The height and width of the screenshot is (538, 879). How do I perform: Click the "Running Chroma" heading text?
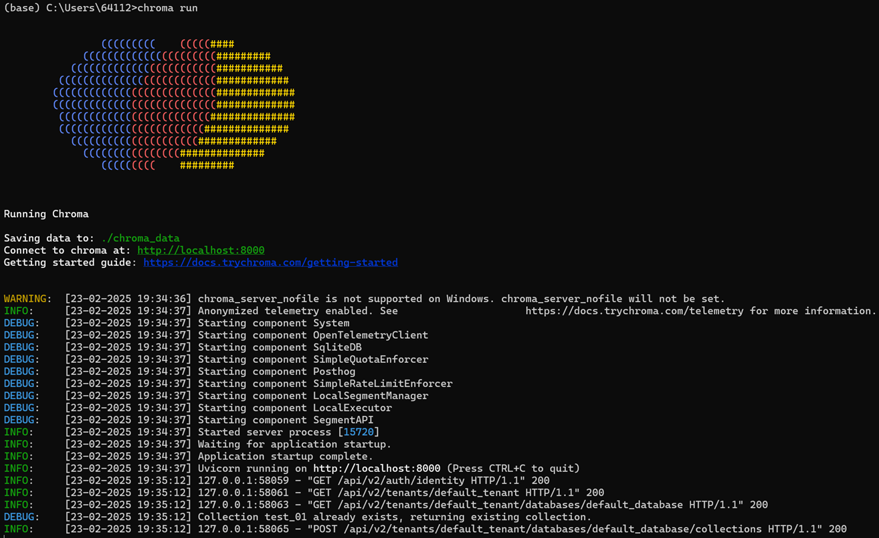point(46,214)
